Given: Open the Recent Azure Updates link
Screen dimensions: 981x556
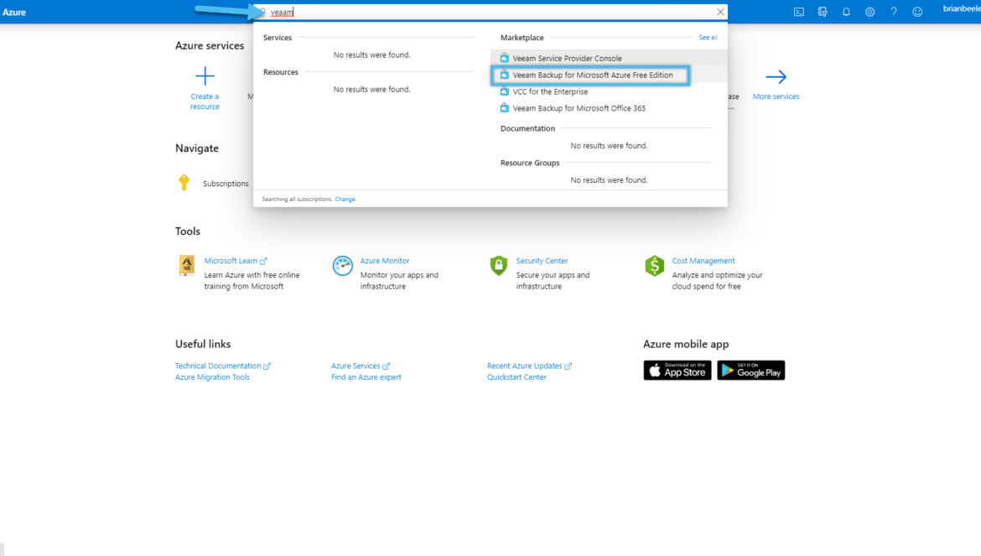Looking at the screenshot, I should [524, 366].
